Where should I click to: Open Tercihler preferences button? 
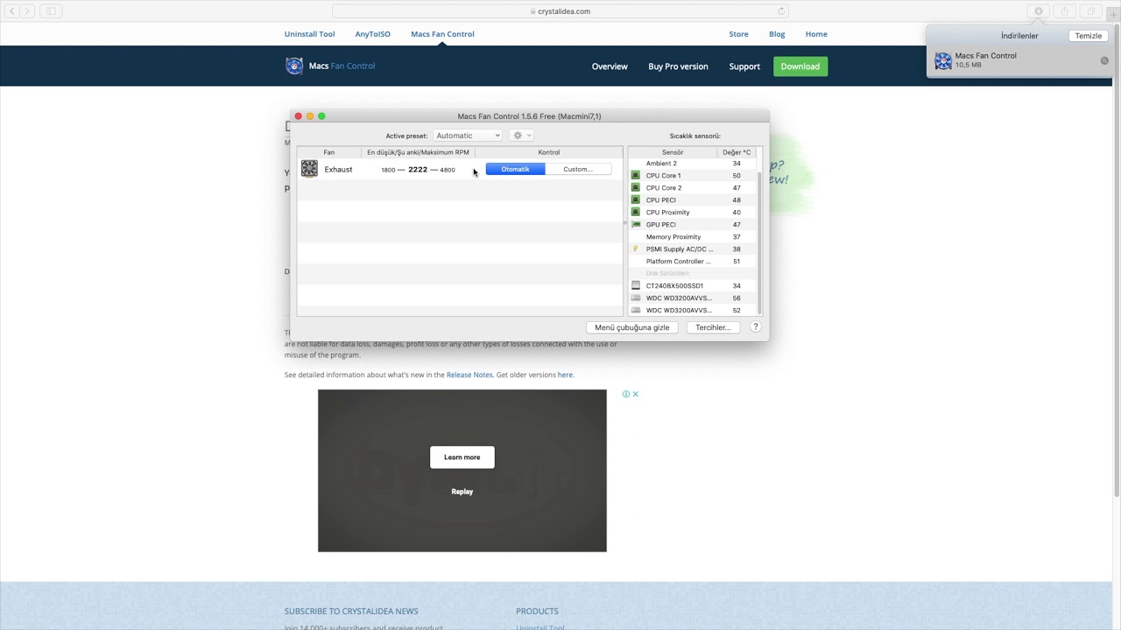(x=714, y=327)
